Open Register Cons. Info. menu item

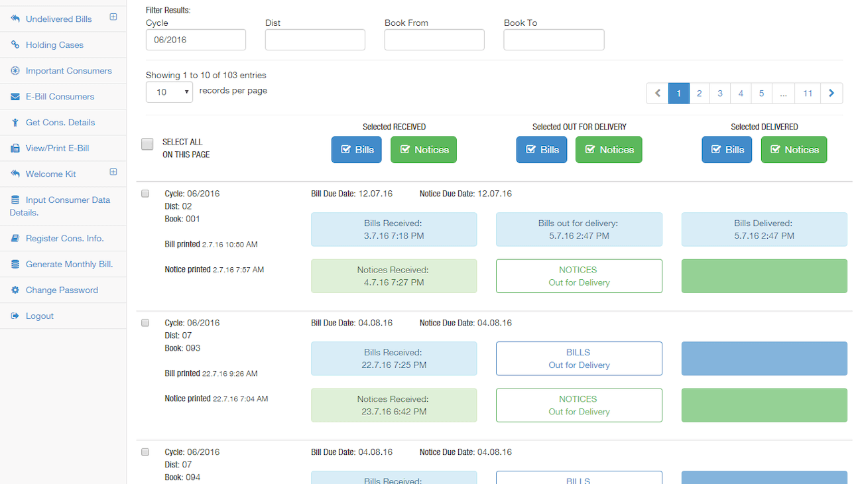pos(64,239)
